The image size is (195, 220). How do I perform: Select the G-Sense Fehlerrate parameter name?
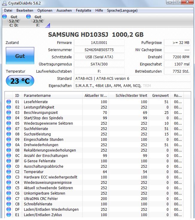point(40,161)
